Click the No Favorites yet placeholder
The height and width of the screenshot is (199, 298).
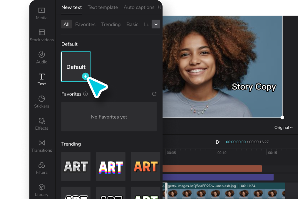click(109, 117)
